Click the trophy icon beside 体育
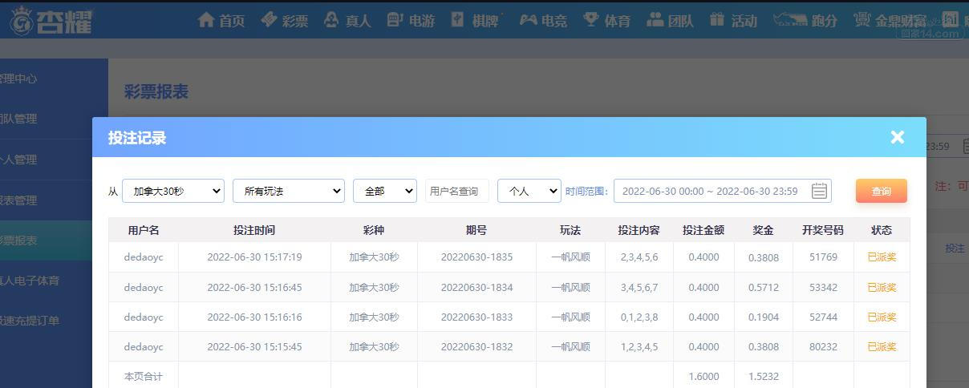Viewport: 969px width, 388px height. (x=591, y=19)
